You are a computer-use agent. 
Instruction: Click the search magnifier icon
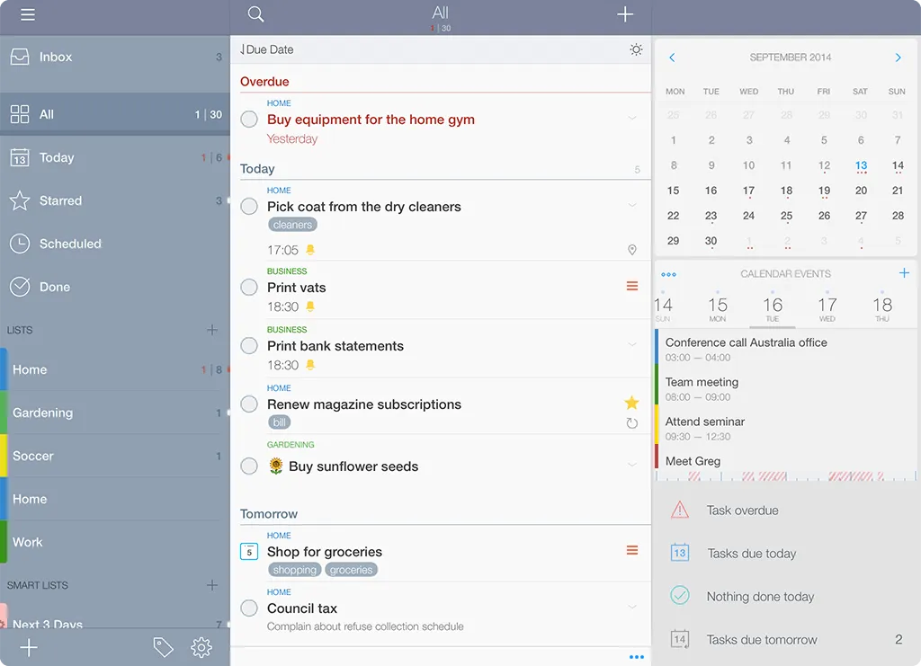(x=255, y=14)
